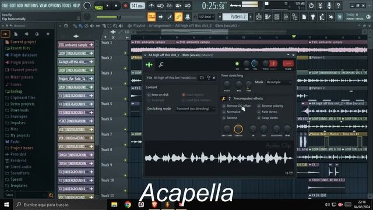
Task: Click the browser search magnifier icon
Action: [x=51, y=195]
